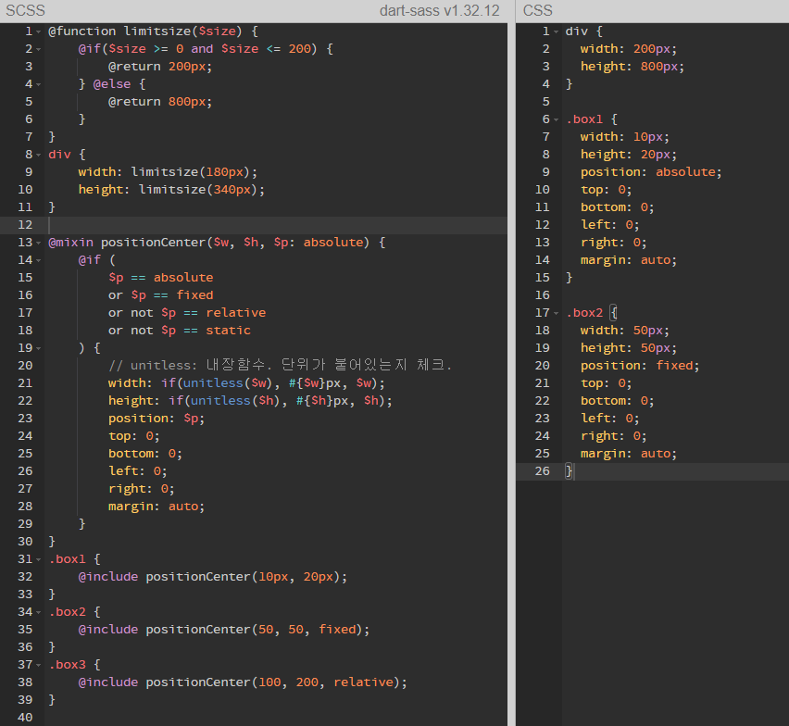
Task: Collapse the div fold on CSS line 1
Action: click(556, 32)
